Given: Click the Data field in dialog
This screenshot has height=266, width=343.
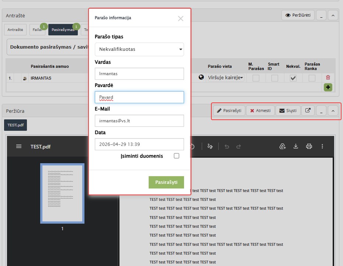Looking at the screenshot, I should (x=139, y=144).
